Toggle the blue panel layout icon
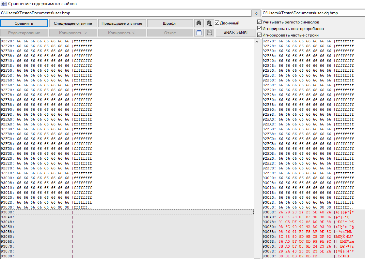This screenshot has width=365, height=259. [x=199, y=33]
